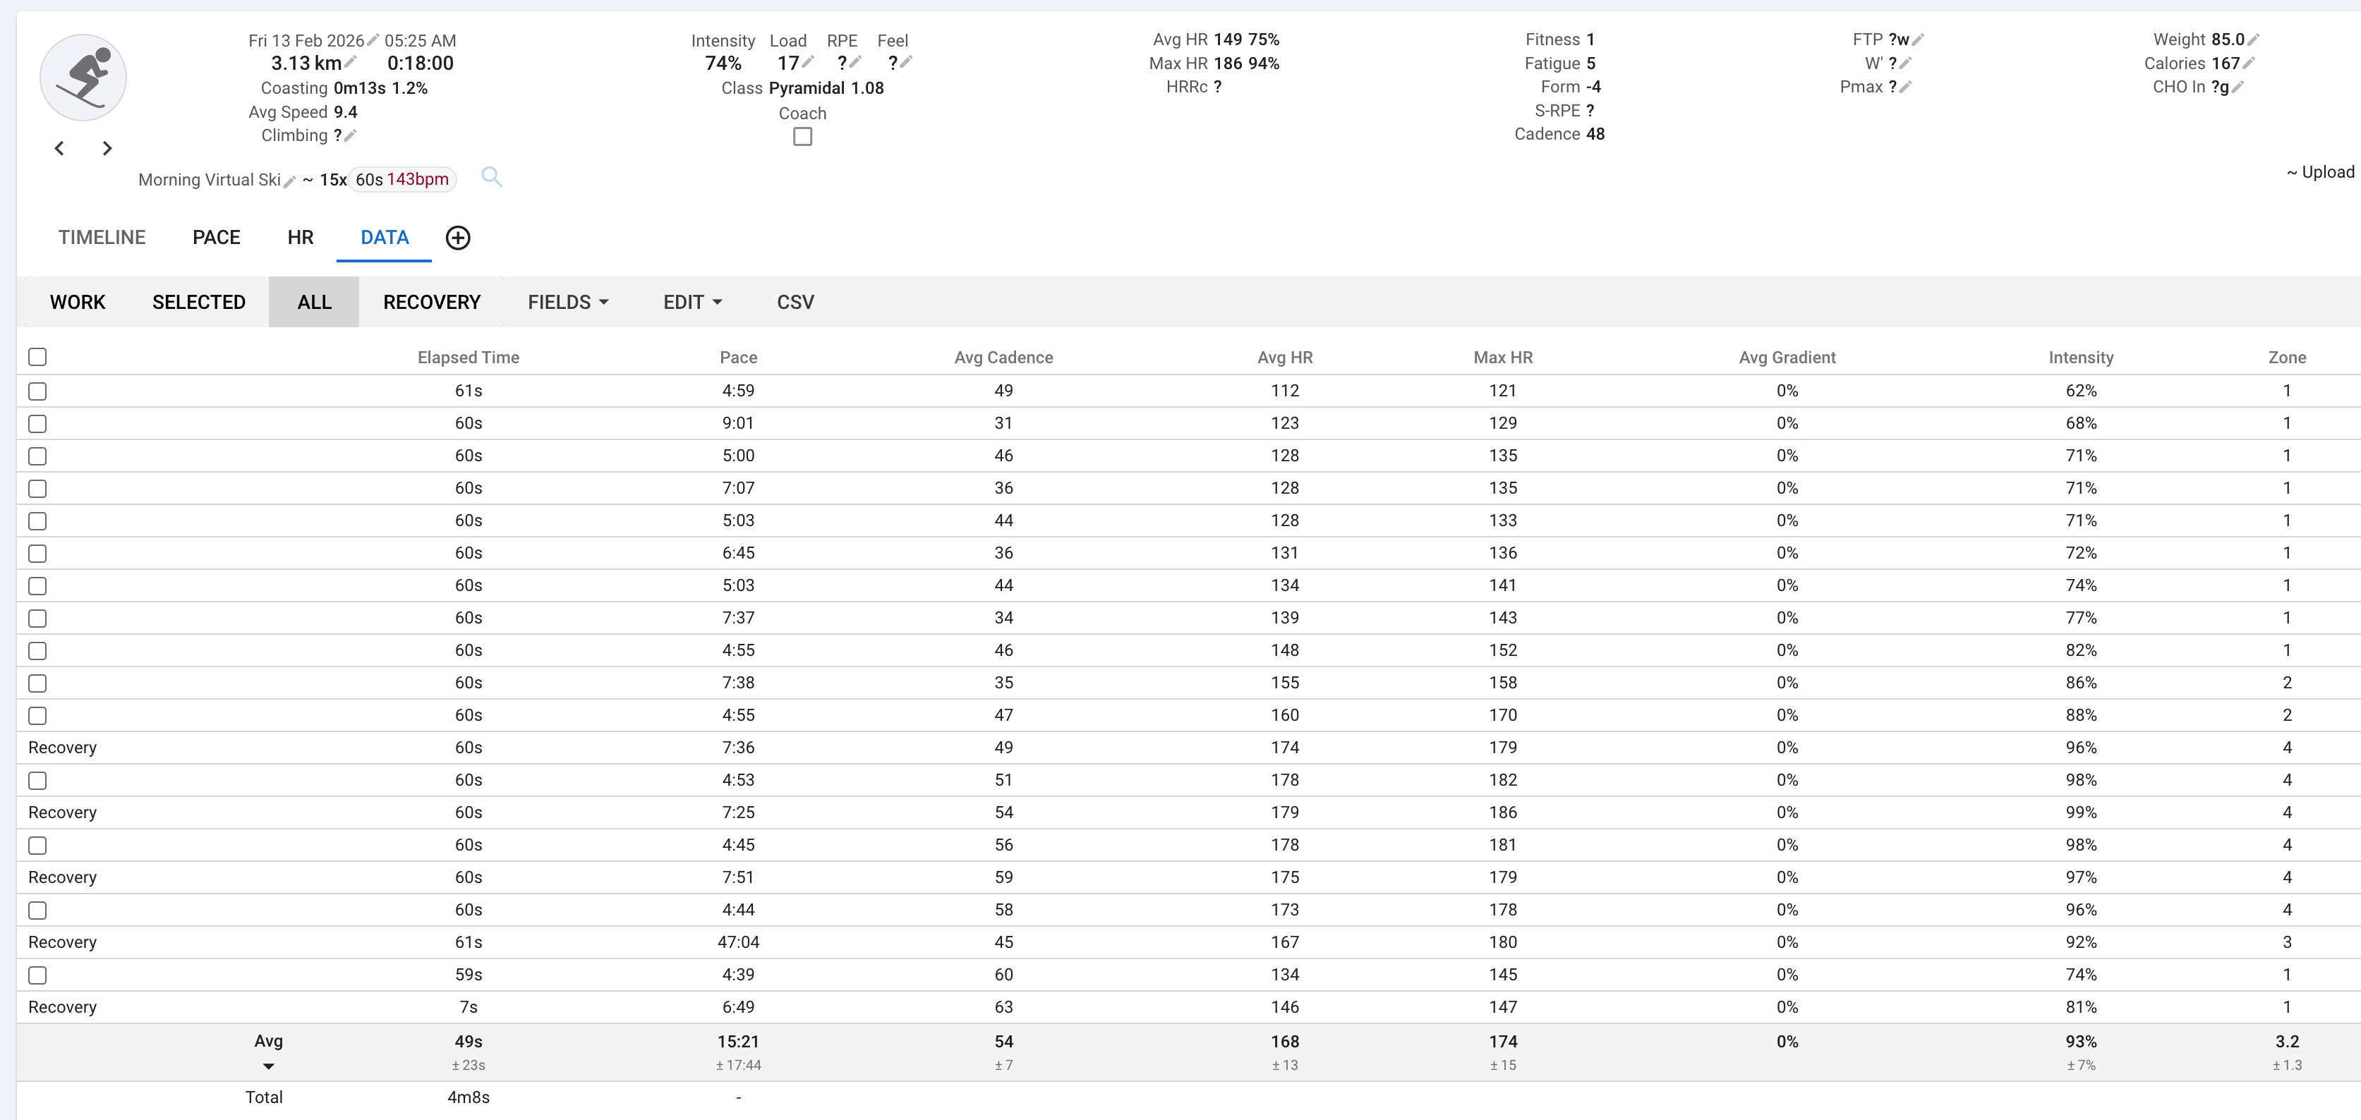2361x1120 pixels.
Task: Click the skiing activity type icon
Action: pyautogui.click(x=83, y=78)
